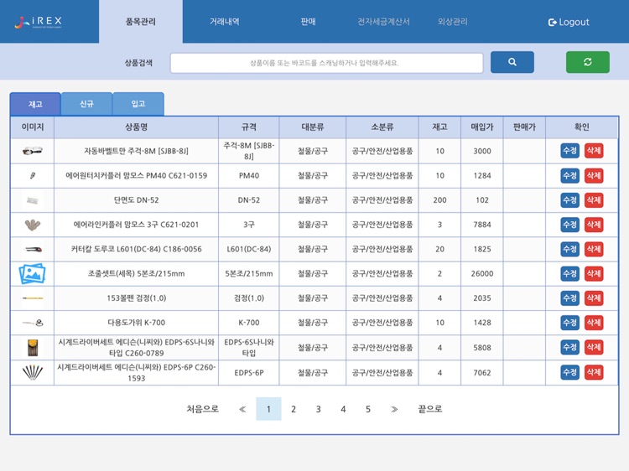Click thumbnail of 단면도 DN-52 item
This screenshot has height=471, width=629.
pos(32,200)
